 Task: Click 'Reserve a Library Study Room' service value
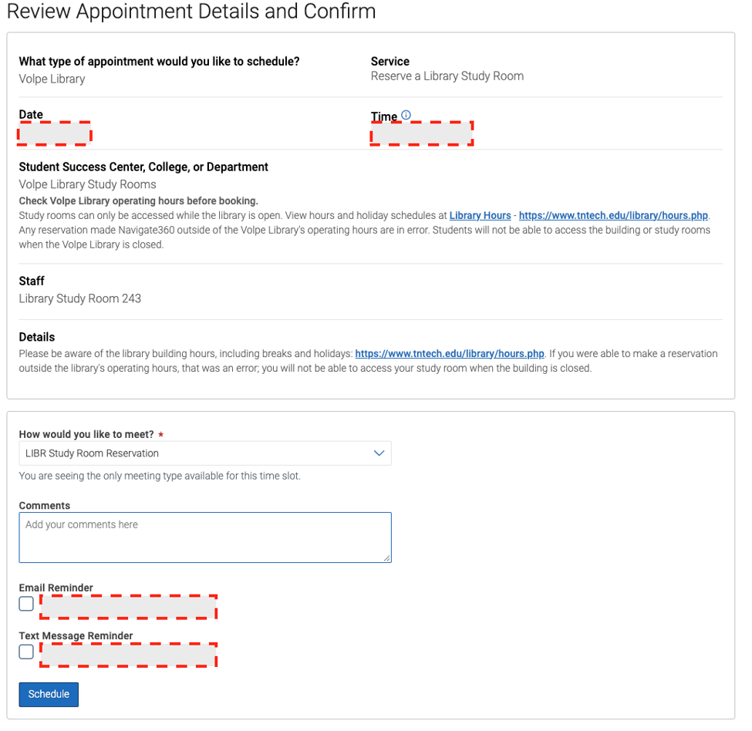click(447, 76)
